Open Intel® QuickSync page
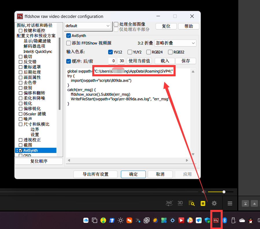Screen dimensions: 260x229 point(38,51)
